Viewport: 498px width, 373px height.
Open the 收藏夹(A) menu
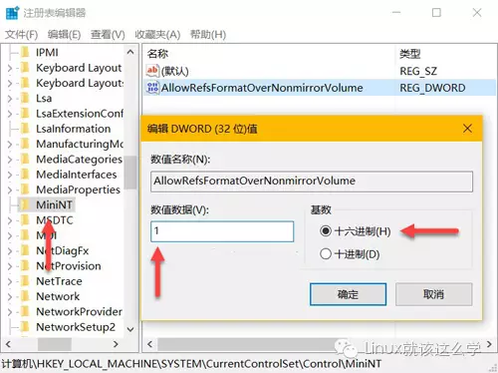[157, 34]
